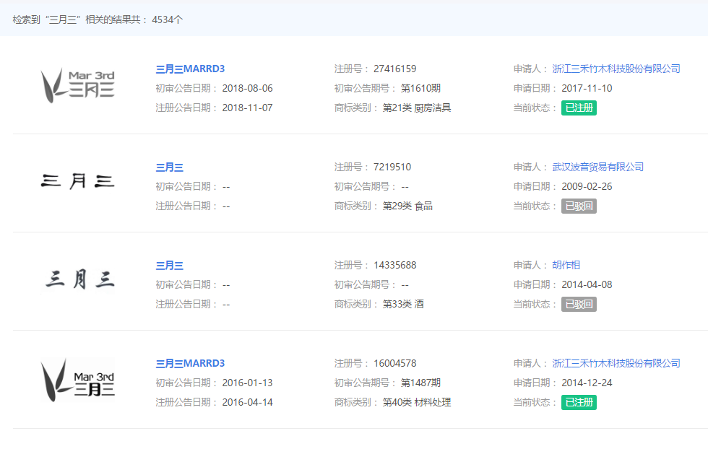Click the 三月三 logo thumbnail of registration 7219510
This screenshot has height=449, width=708.
click(x=78, y=181)
